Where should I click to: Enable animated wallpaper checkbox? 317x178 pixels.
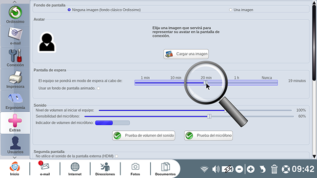99,88
